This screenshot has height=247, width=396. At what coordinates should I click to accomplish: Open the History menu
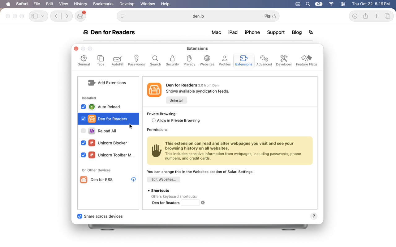[80, 4]
